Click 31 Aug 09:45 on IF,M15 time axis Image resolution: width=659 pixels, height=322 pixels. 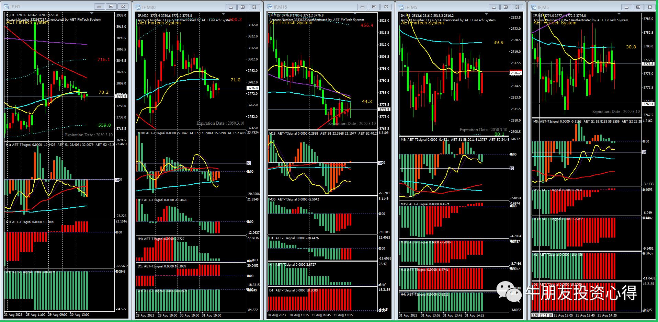(321, 315)
